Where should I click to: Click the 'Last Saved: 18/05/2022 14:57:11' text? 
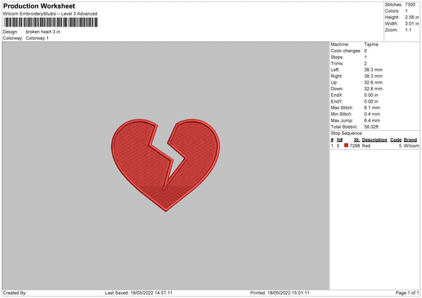pos(139,293)
